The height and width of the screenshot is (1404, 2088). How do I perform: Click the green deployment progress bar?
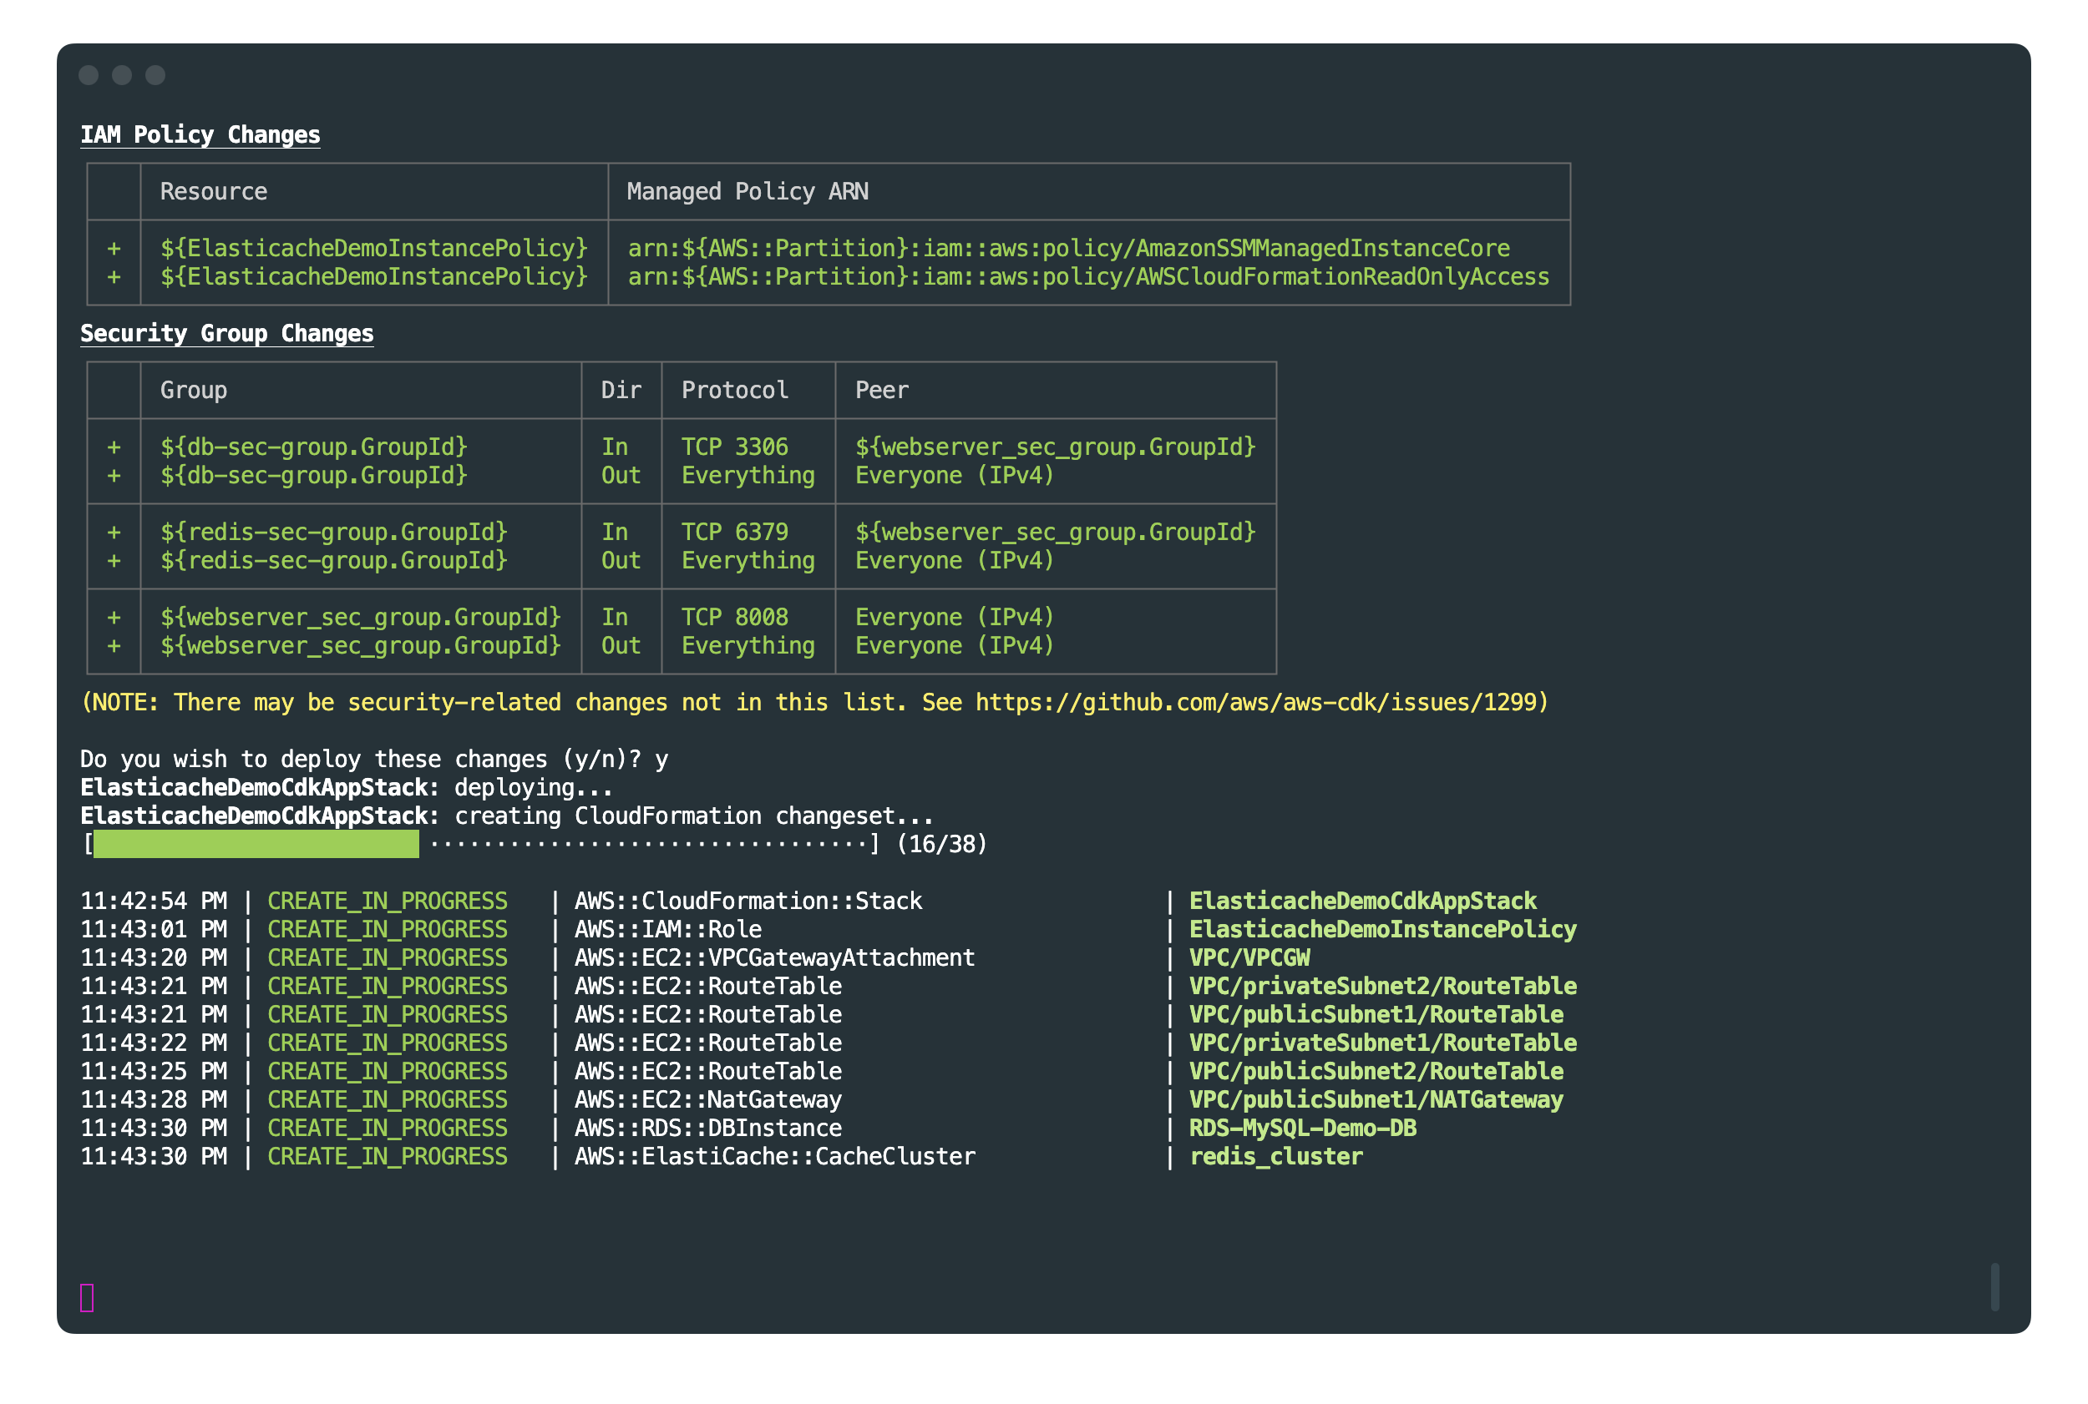tap(256, 843)
